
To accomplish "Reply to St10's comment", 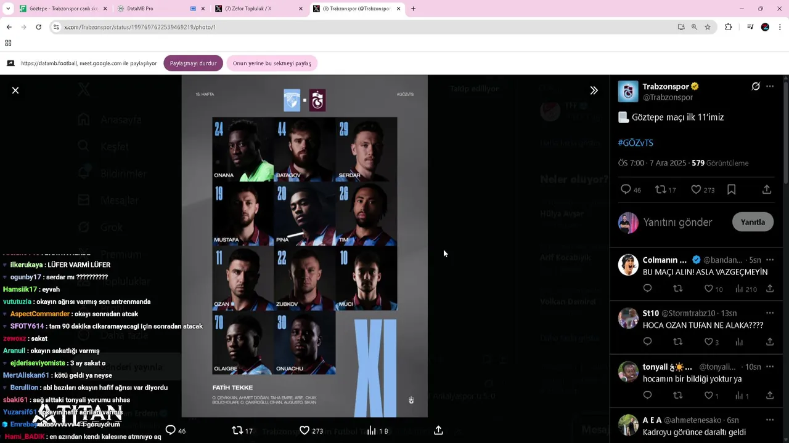I will tap(647, 341).
